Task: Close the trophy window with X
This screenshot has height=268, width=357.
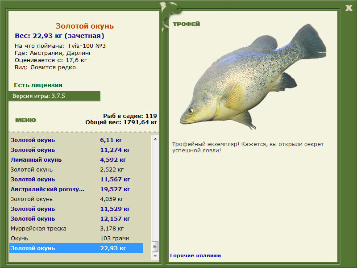Action: tap(349, 7)
